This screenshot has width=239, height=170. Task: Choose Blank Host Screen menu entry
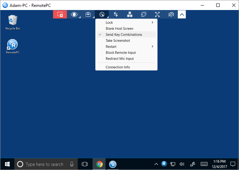[x=119, y=29]
